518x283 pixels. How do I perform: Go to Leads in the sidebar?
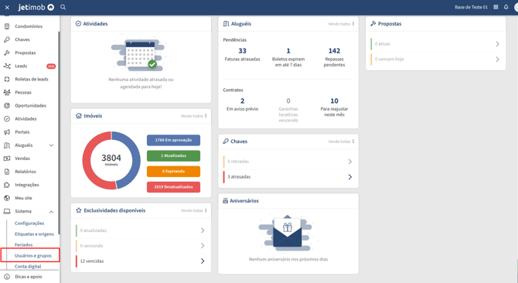coord(21,66)
